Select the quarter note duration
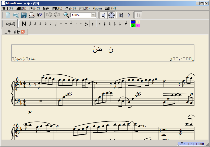 tap(51, 24)
